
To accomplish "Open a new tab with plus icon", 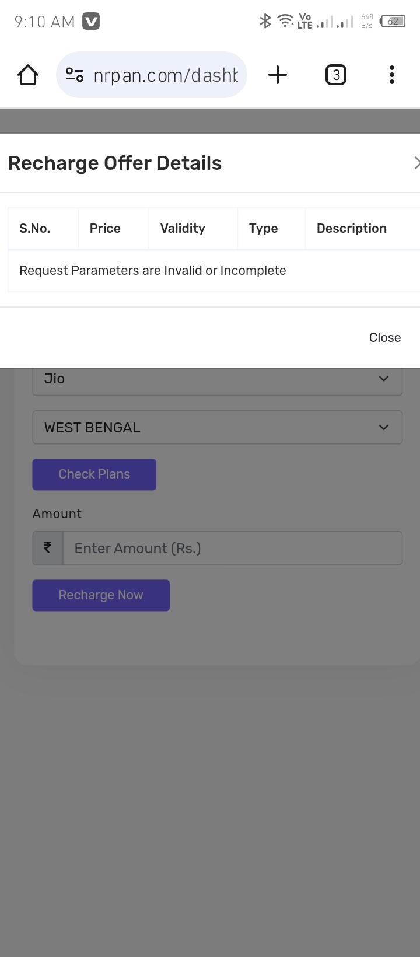I will click(x=278, y=75).
